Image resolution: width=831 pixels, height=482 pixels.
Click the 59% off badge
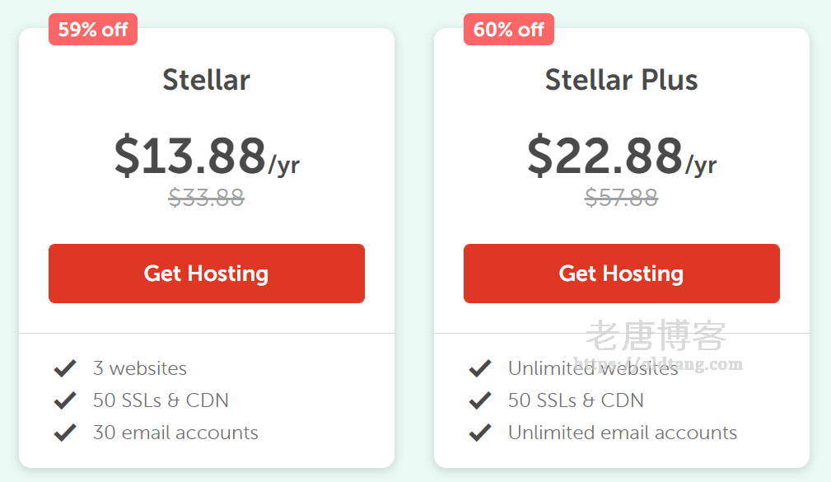pos(93,30)
